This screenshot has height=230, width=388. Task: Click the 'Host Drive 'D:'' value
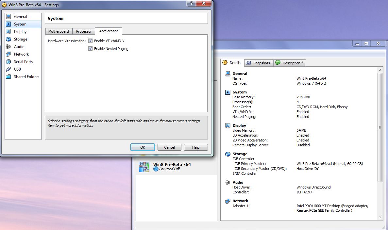tap(308, 169)
